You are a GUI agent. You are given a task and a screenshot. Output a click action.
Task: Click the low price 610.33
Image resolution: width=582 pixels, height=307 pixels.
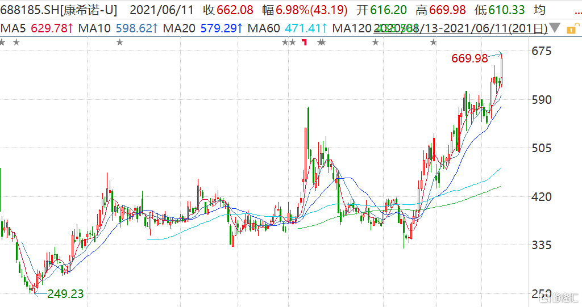(x=506, y=10)
